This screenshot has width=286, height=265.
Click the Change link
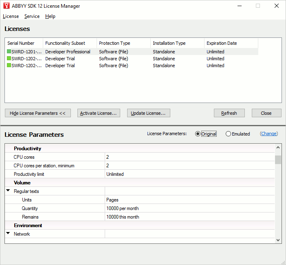[x=269, y=134]
